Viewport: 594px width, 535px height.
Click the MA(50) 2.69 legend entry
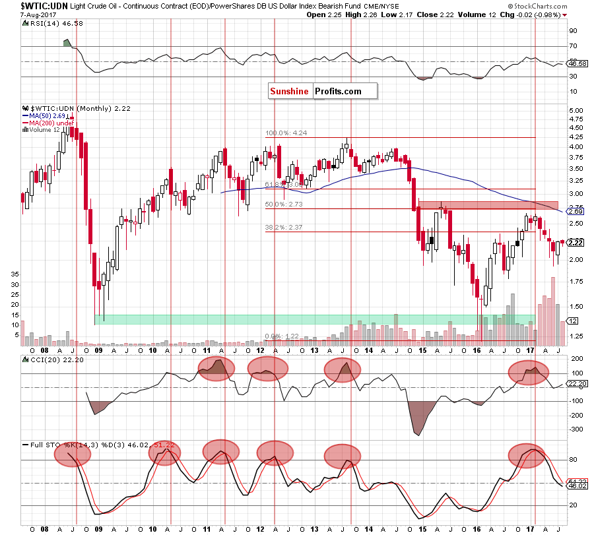coord(44,116)
